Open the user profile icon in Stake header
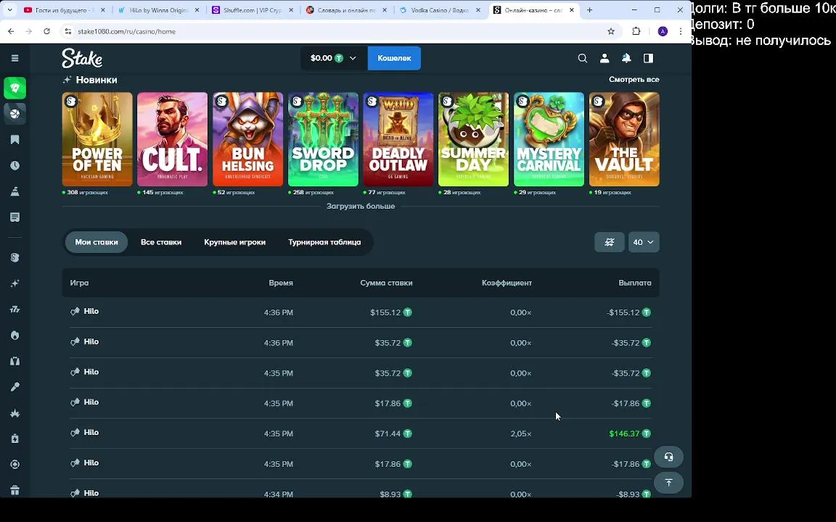This screenshot has width=836, height=522. (x=605, y=58)
